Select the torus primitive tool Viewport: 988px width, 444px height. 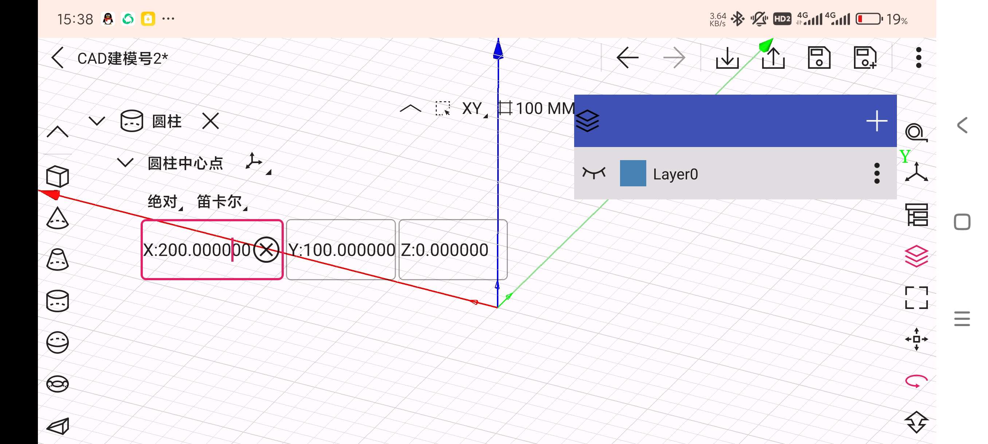pyautogui.click(x=58, y=384)
